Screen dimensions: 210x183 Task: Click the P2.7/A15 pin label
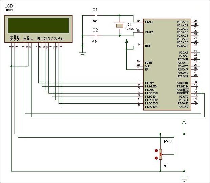pyautogui.click(x=183, y=76)
